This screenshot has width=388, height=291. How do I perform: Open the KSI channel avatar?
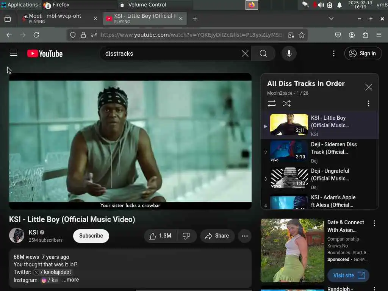click(x=17, y=235)
